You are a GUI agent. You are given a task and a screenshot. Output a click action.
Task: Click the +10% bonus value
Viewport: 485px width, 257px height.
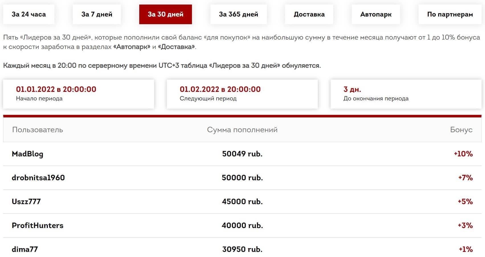tap(463, 154)
